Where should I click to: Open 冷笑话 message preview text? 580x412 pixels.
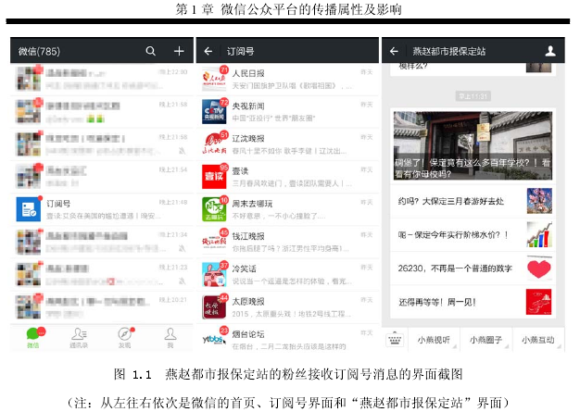pyautogui.click(x=292, y=281)
